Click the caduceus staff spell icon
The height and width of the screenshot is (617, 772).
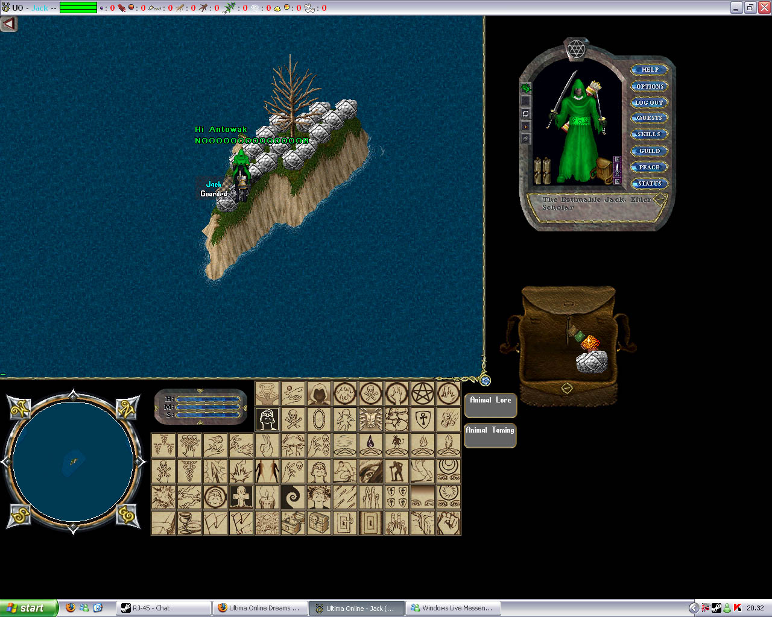[x=189, y=471]
